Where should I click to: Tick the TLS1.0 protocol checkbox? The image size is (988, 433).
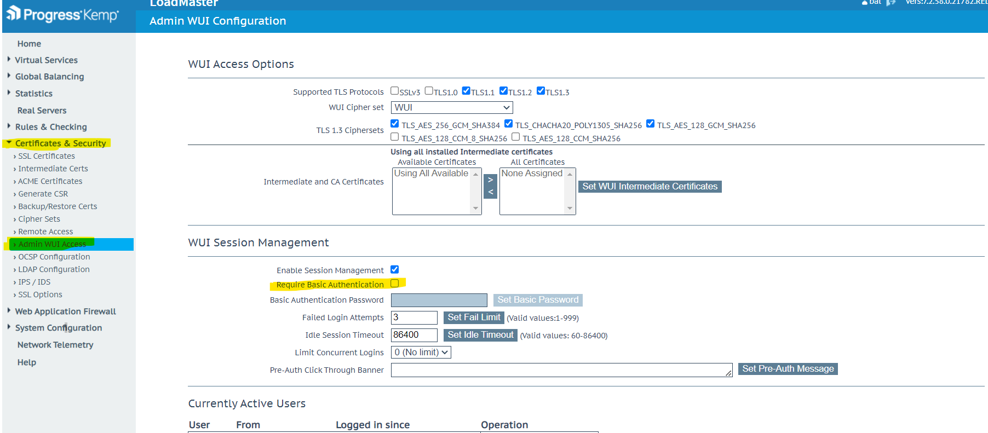[x=429, y=91]
